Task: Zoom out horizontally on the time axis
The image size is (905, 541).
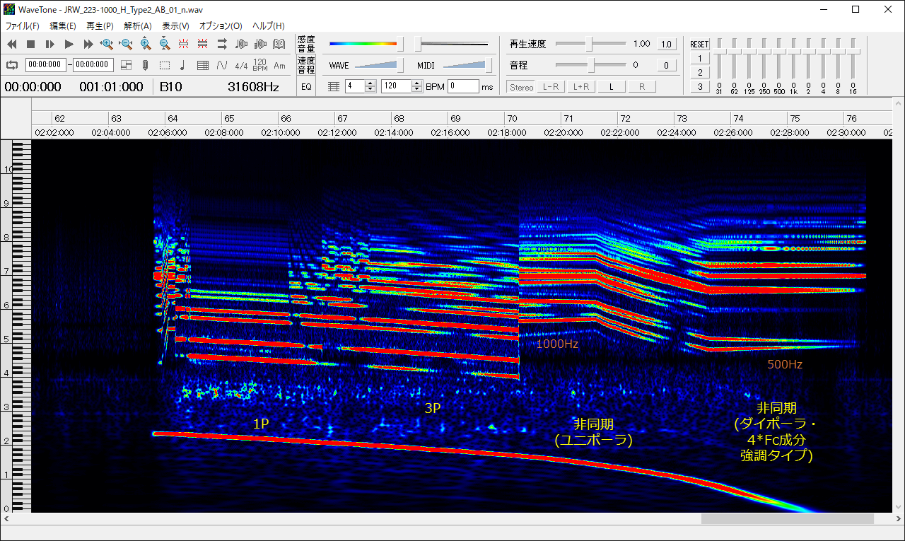Action: [127, 44]
